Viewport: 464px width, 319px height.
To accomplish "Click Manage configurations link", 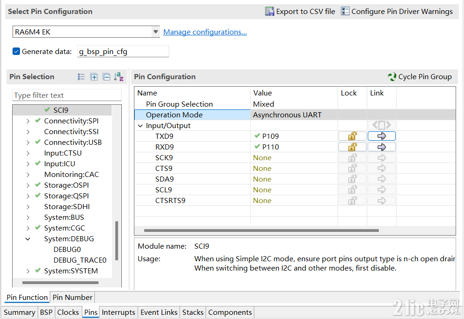I will 205,32.
